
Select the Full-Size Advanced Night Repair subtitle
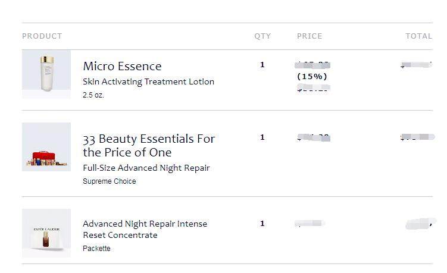point(146,168)
